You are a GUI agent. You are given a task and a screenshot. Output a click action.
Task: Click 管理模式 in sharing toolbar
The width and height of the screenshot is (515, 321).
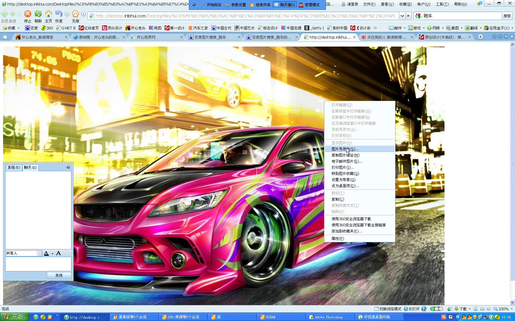coord(309,5)
